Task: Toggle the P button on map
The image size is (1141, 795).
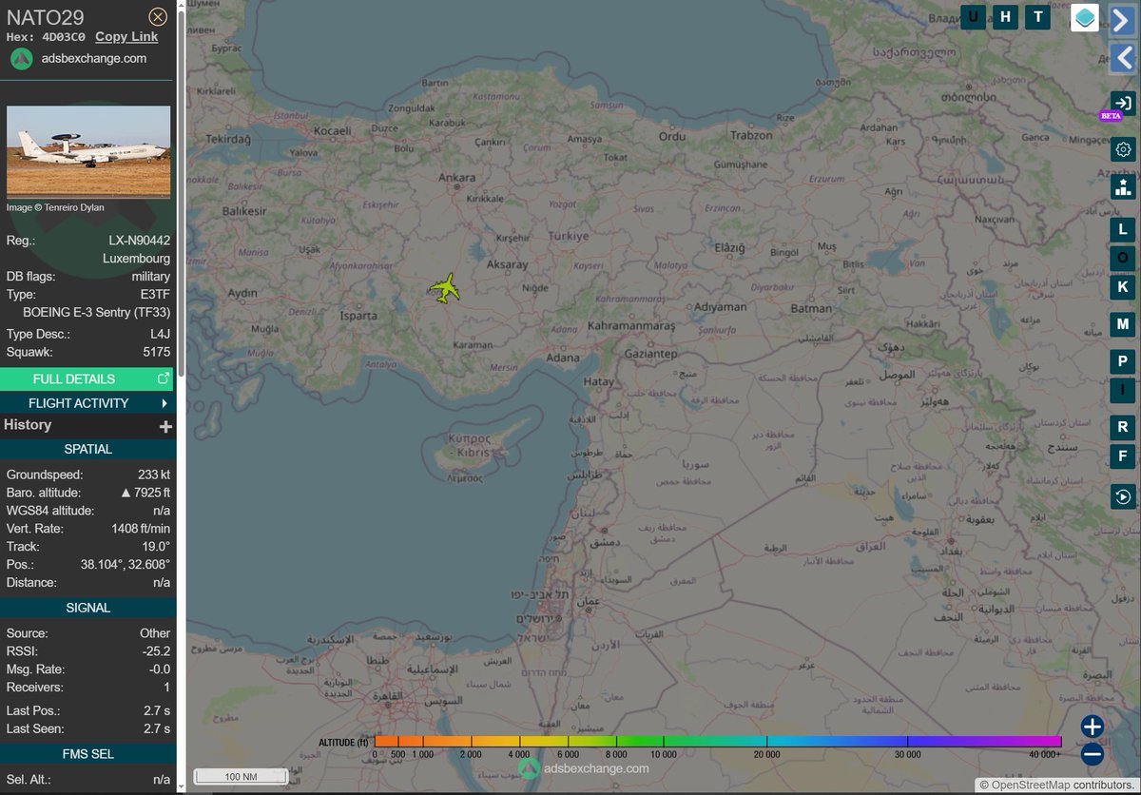Action: click(1123, 361)
